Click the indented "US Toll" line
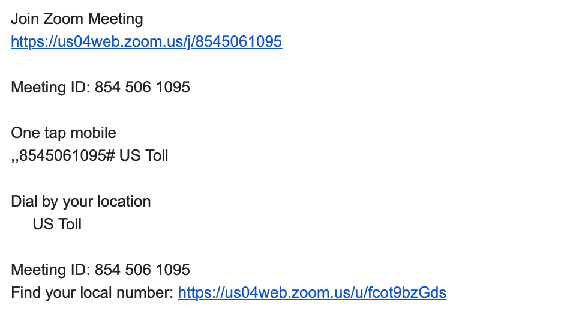 pyautogui.click(x=57, y=225)
